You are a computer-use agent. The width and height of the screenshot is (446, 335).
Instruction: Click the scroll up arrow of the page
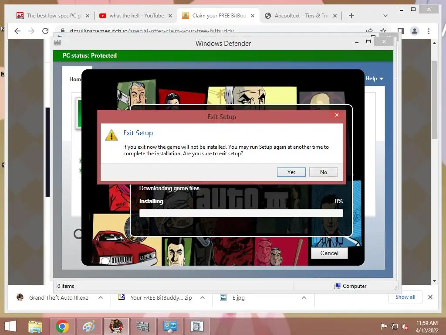[x=434, y=43]
